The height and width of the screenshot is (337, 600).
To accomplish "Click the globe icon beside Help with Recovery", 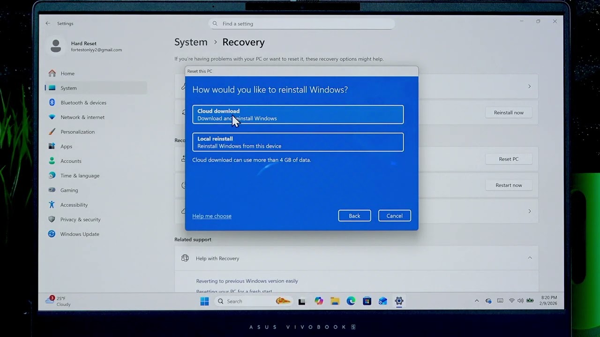I will click(x=185, y=258).
